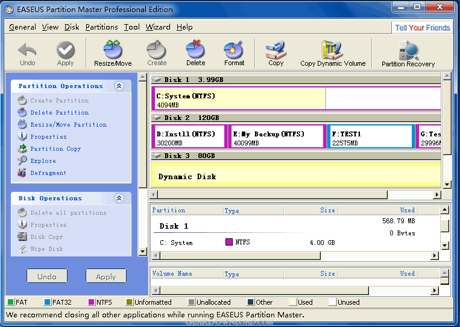
Task: Open the View menu
Action: pyautogui.click(x=50, y=27)
